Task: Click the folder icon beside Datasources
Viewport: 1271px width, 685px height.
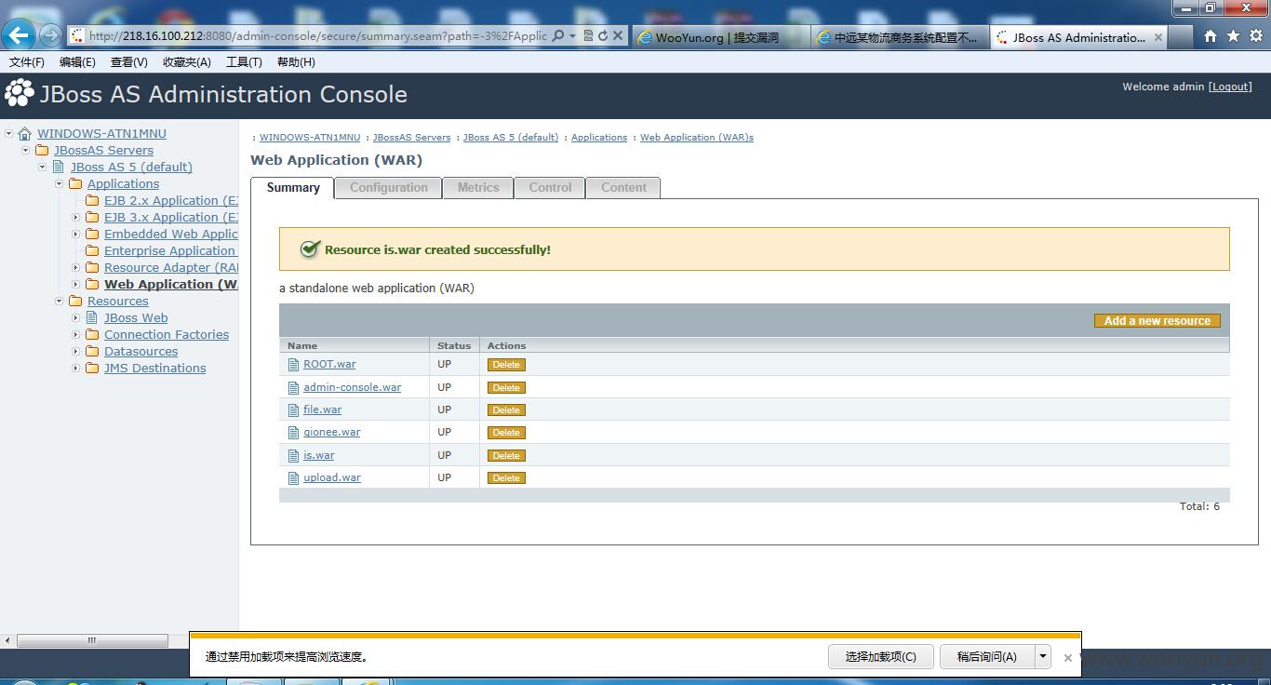Action: click(92, 352)
